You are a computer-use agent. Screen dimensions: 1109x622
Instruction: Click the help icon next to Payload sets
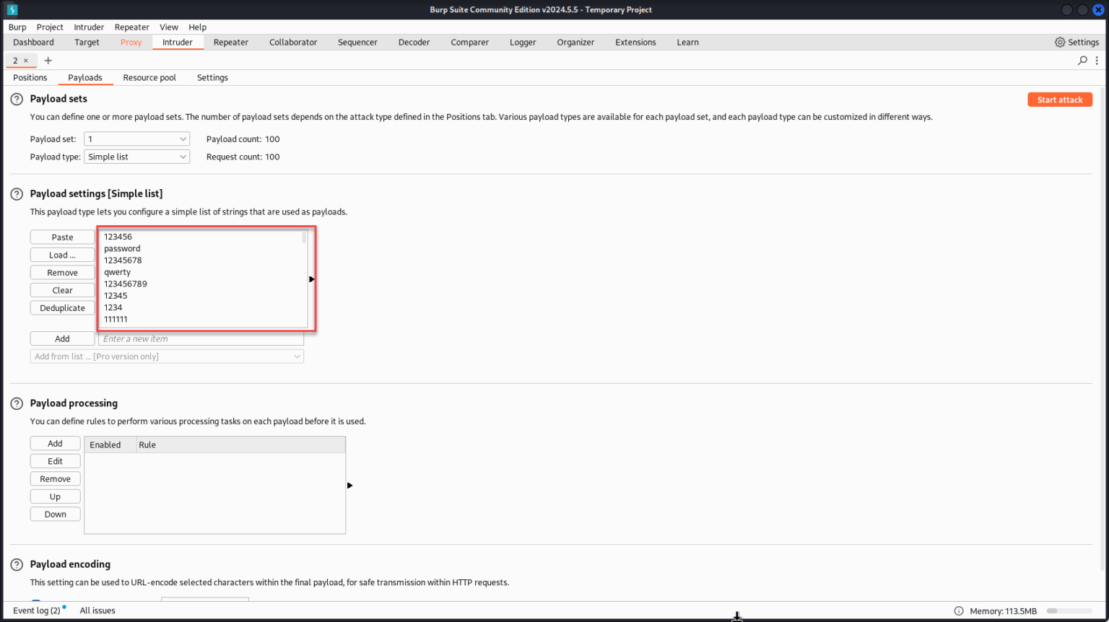pos(15,98)
